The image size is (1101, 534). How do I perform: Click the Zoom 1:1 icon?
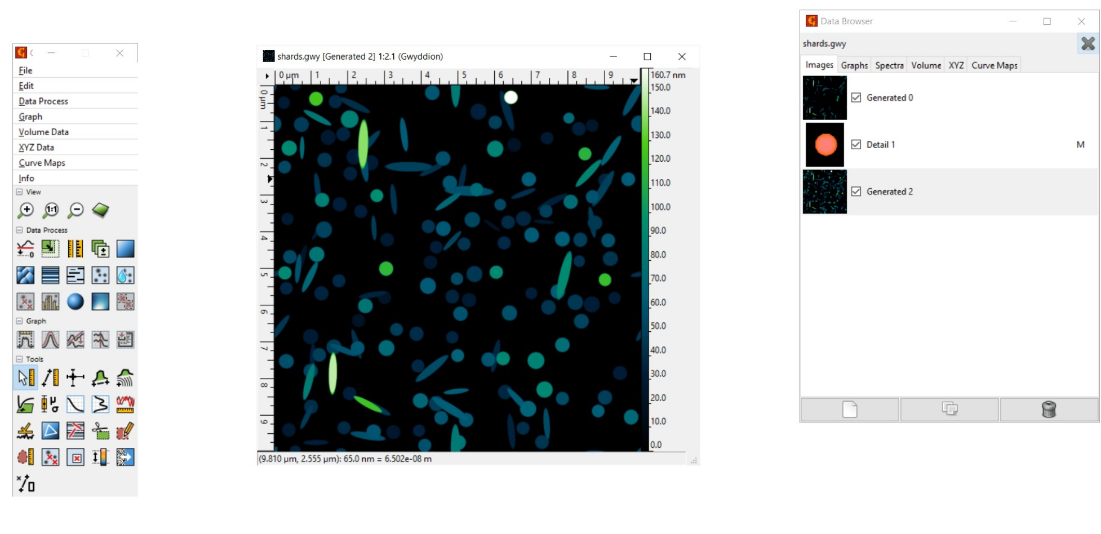[x=51, y=210]
